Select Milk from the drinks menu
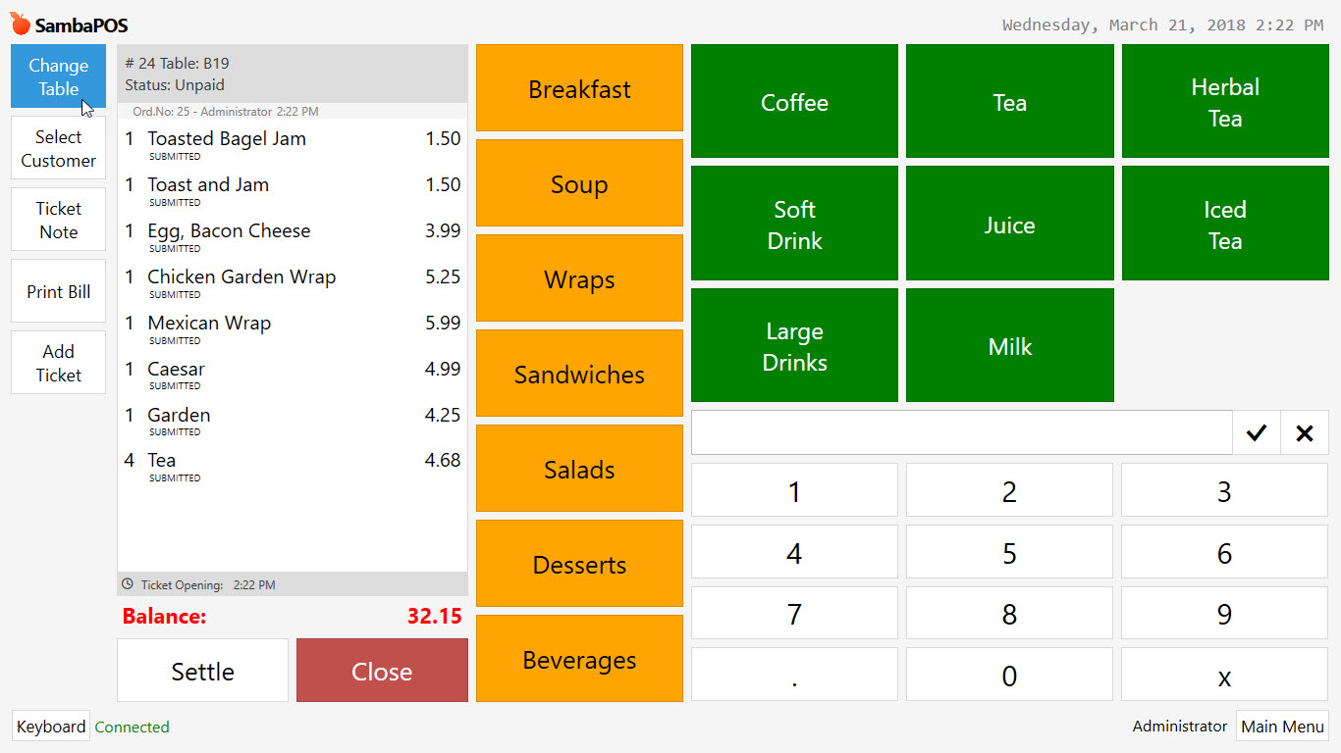1341x753 pixels. [x=1009, y=345]
